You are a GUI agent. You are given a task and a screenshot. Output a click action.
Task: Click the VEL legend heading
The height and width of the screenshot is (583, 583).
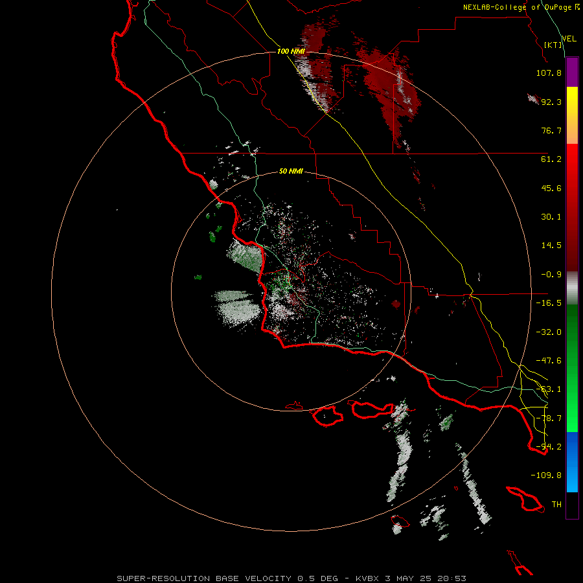pyautogui.click(x=569, y=39)
